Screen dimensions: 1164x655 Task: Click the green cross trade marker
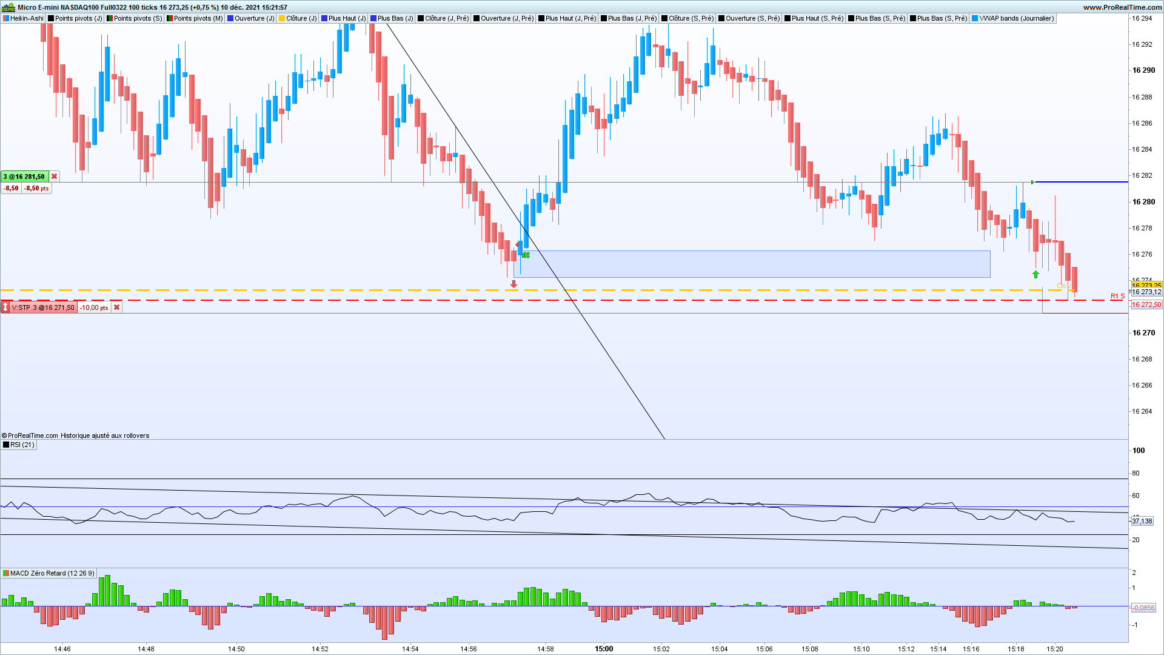point(526,255)
